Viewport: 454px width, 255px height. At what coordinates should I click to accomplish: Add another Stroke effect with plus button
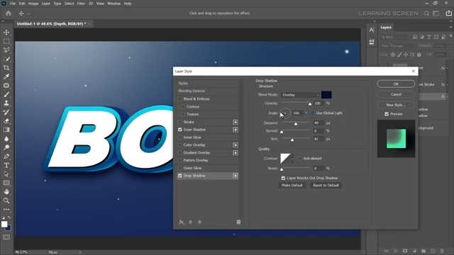tap(236, 122)
